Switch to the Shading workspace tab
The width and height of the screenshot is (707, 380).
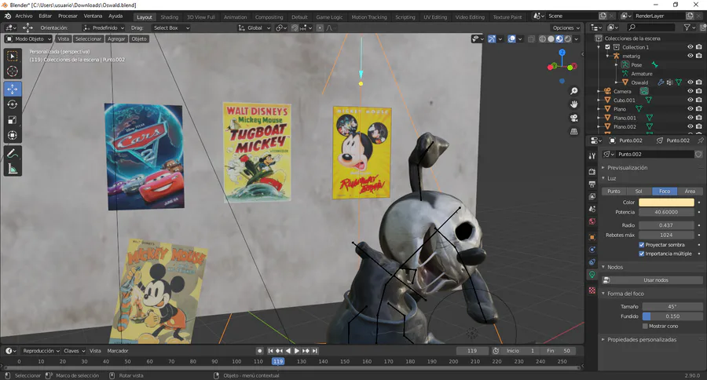(x=170, y=16)
